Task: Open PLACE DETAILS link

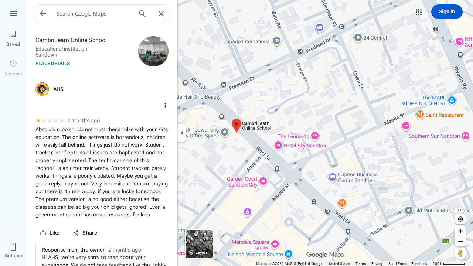Action: tap(52, 64)
